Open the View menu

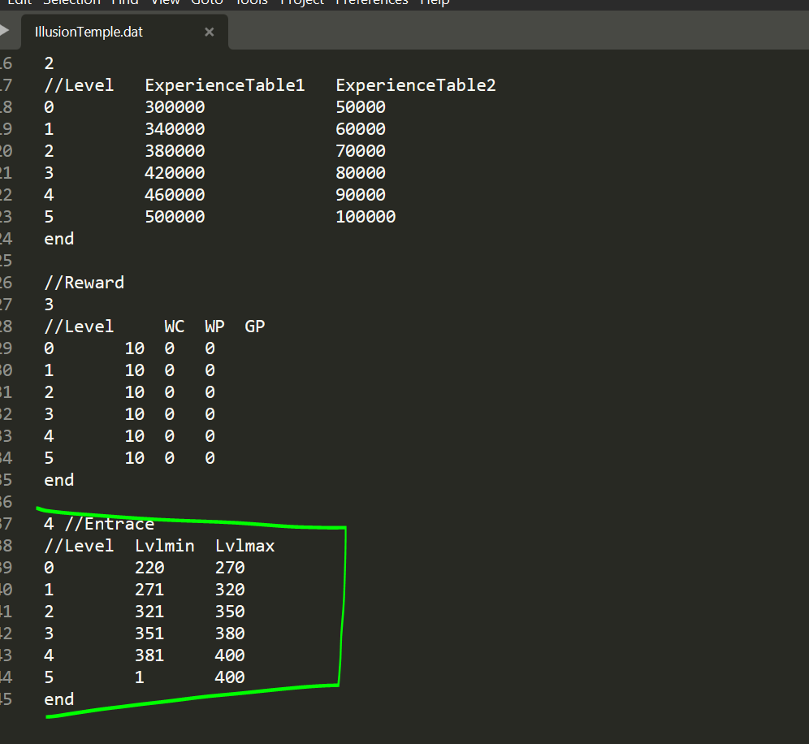pyautogui.click(x=166, y=2)
